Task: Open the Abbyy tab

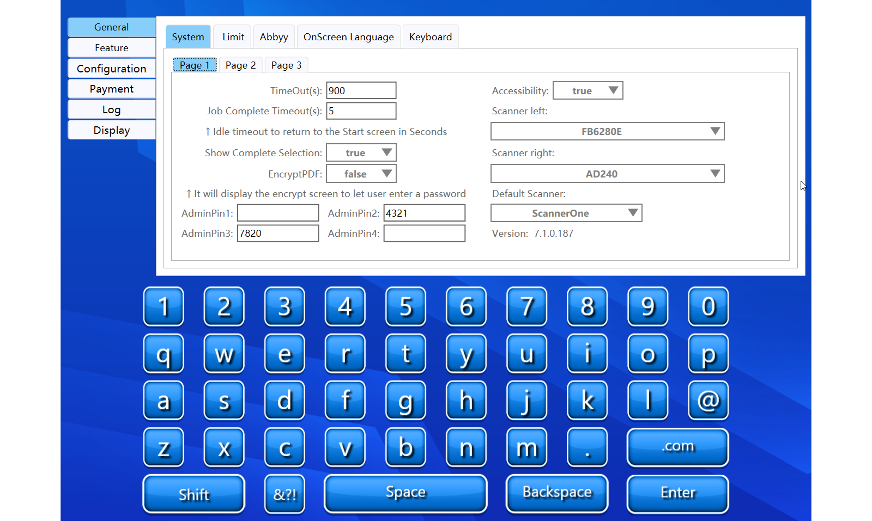Action: click(274, 36)
